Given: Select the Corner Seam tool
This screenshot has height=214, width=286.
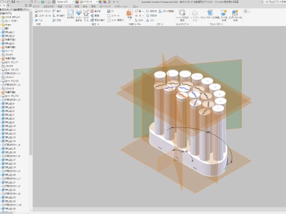Looking at the screenshot, I should click(x=79, y=16).
